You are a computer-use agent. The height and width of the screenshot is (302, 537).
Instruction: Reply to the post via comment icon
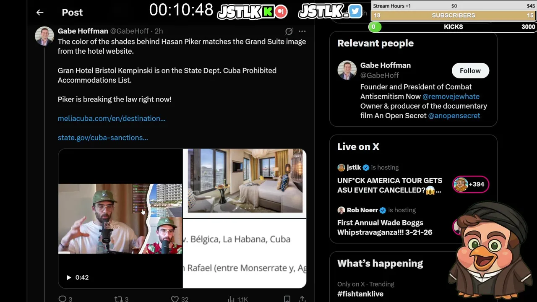pyautogui.click(x=63, y=299)
